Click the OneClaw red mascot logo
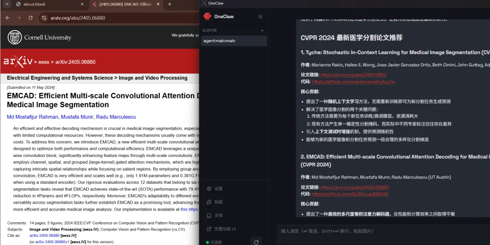Screen dimensions: 490x245 click(207, 17)
